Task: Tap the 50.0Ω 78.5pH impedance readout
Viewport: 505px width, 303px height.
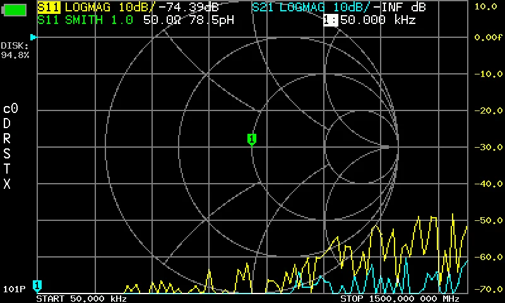Action: click(x=189, y=20)
